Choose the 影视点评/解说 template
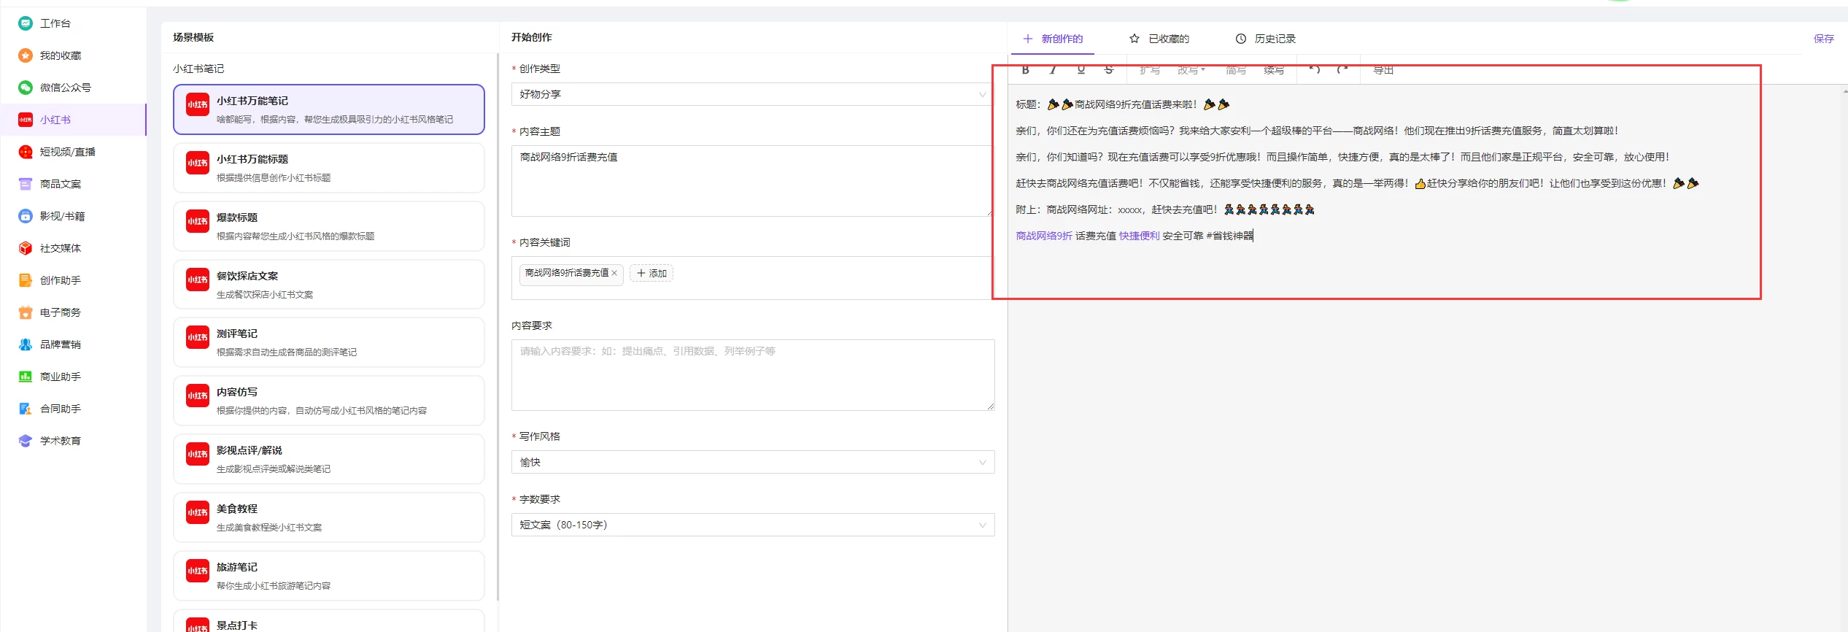The image size is (1848, 632). click(329, 459)
